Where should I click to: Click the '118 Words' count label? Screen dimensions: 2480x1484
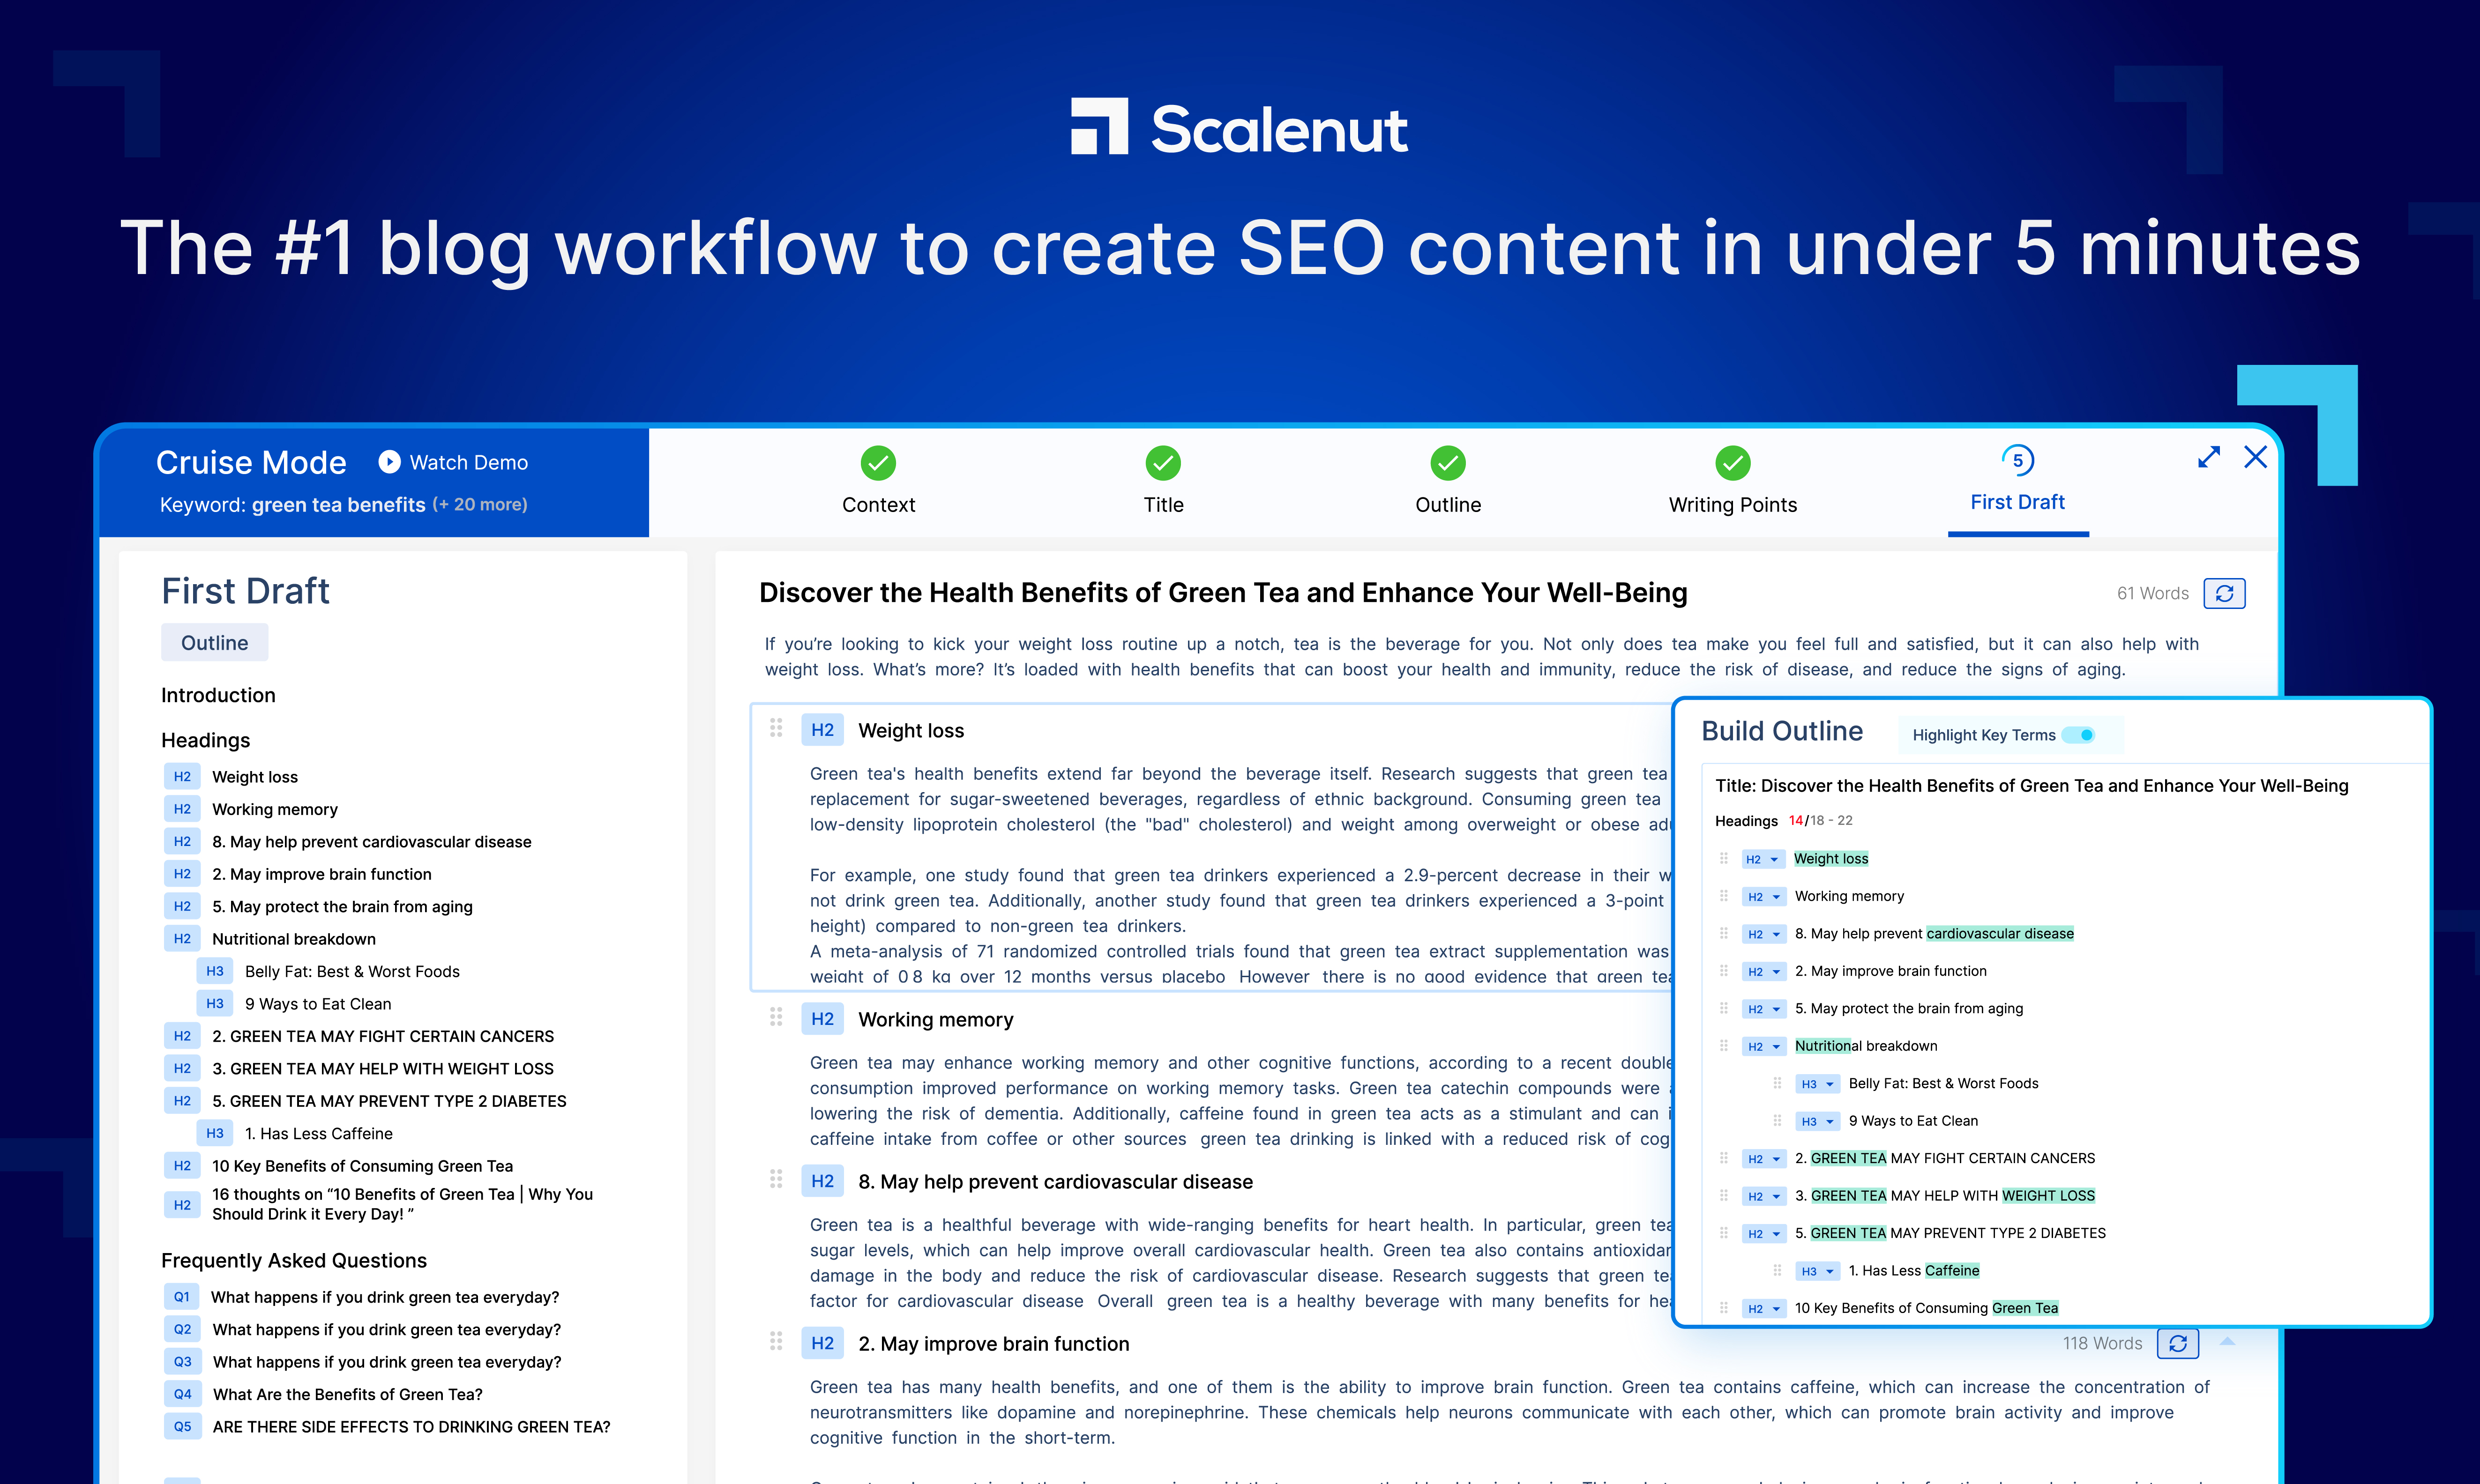pos(2102,1344)
